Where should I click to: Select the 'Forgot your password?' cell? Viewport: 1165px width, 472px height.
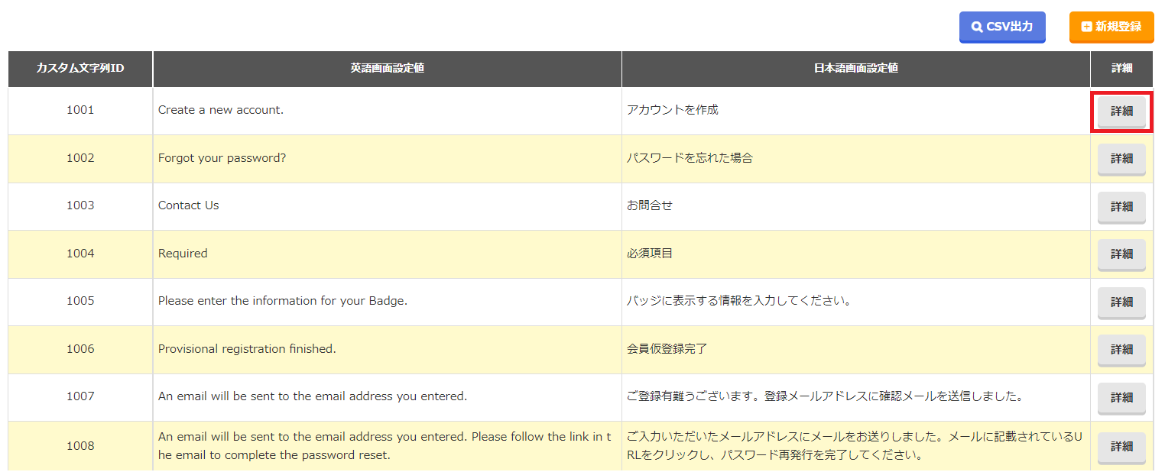(222, 158)
